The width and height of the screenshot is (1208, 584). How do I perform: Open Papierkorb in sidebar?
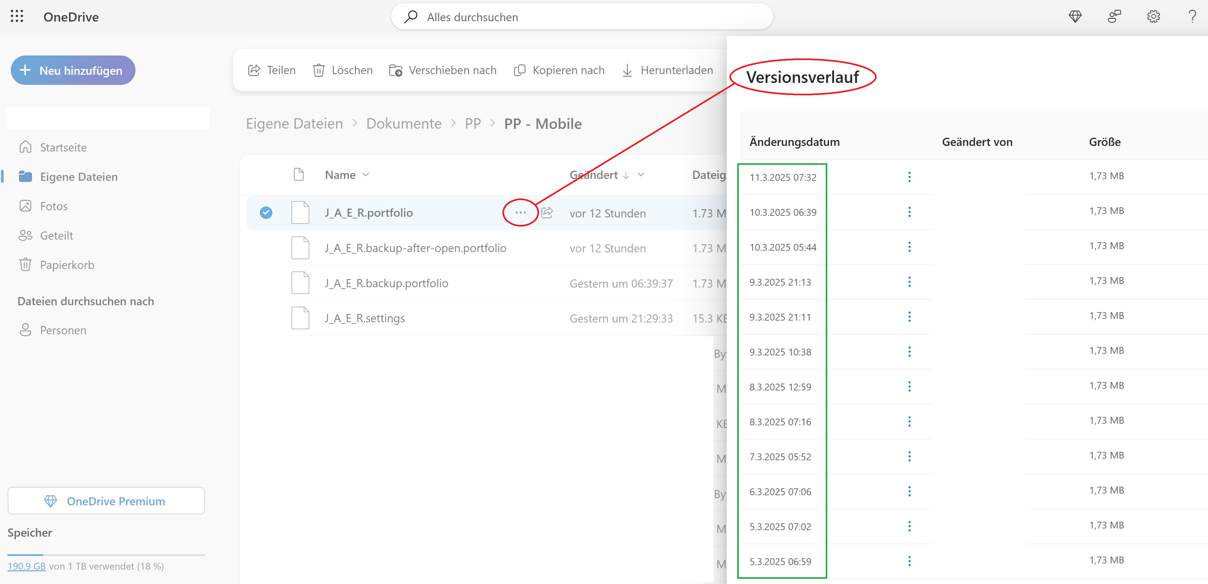pos(57,265)
